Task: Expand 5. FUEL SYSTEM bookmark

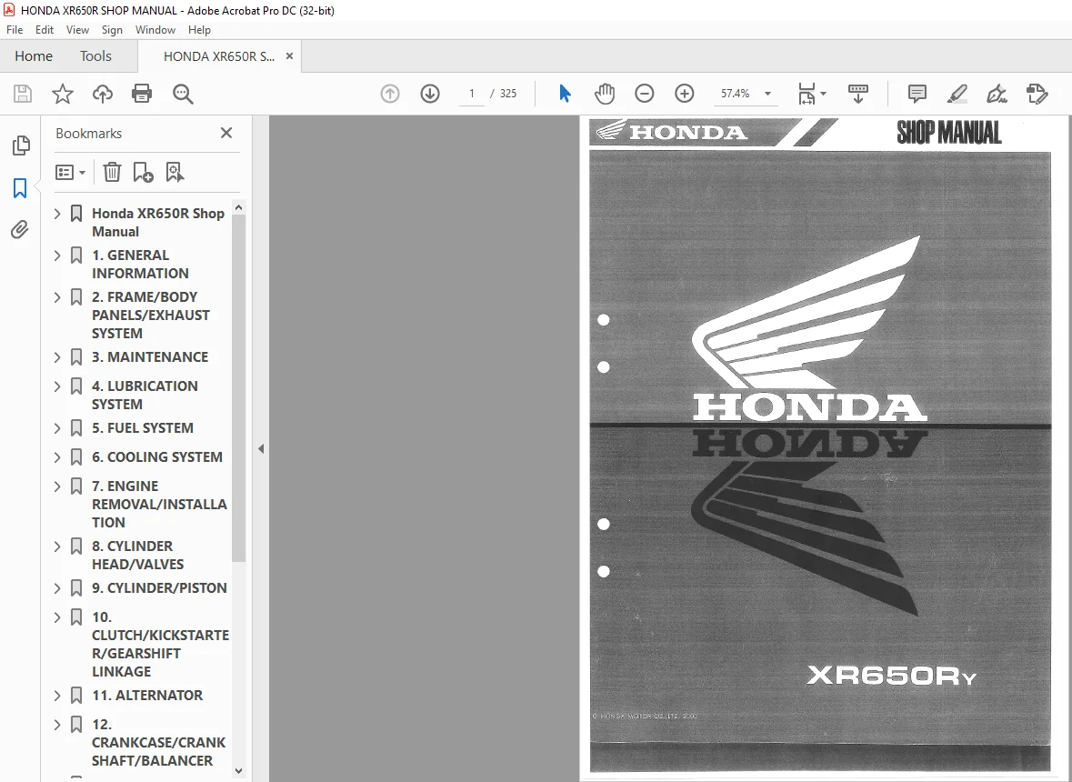Action: coord(57,428)
